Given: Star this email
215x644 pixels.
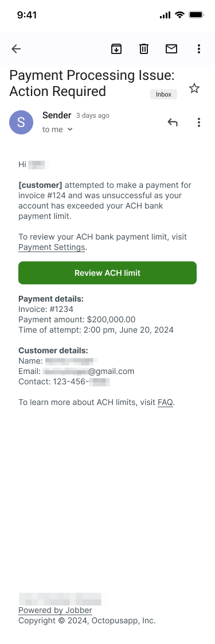Looking at the screenshot, I should (194, 88).
